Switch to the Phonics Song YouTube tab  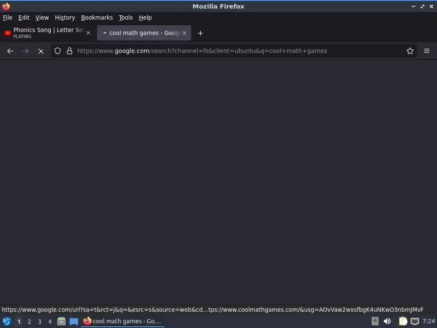47,33
